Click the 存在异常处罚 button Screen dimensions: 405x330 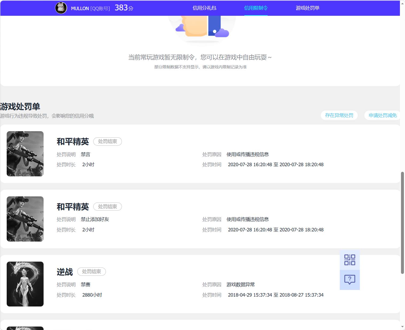[x=339, y=115]
